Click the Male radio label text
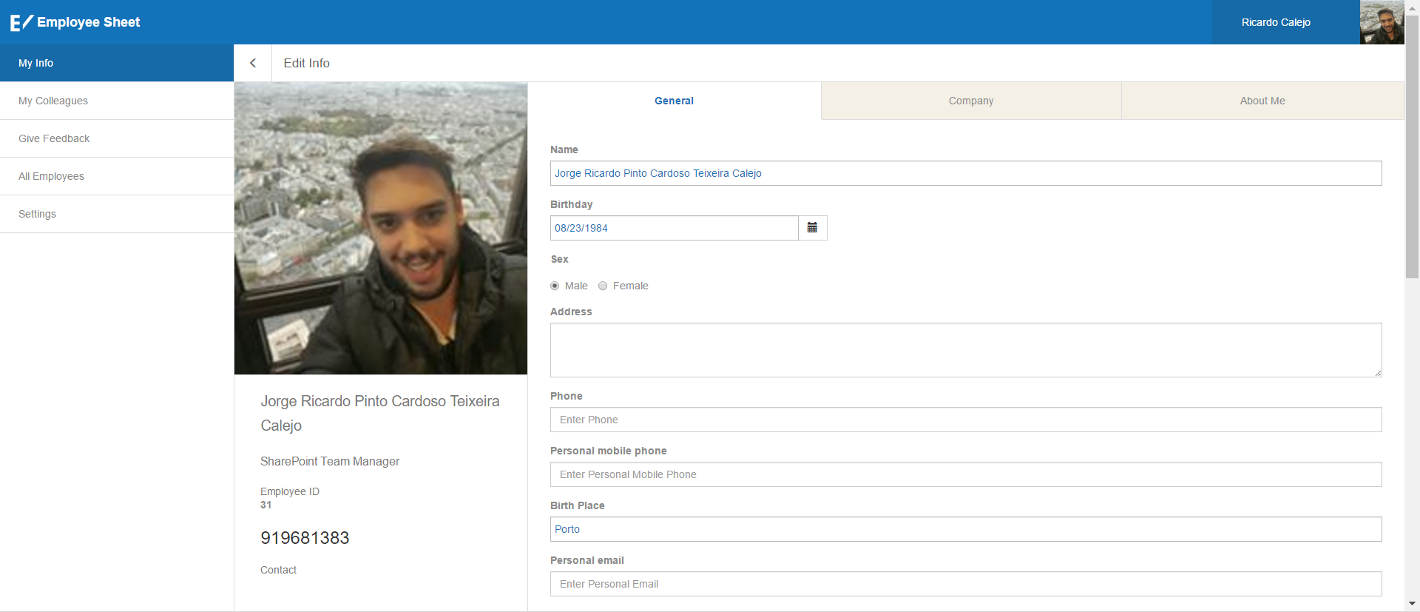 click(x=576, y=286)
